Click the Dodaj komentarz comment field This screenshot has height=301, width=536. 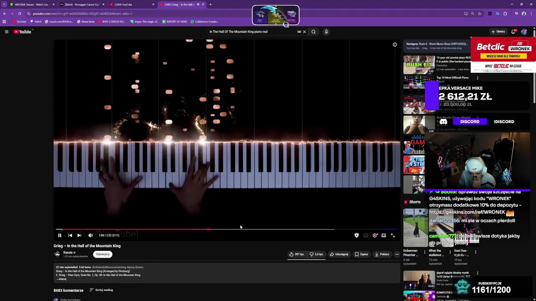pos(70,300)
